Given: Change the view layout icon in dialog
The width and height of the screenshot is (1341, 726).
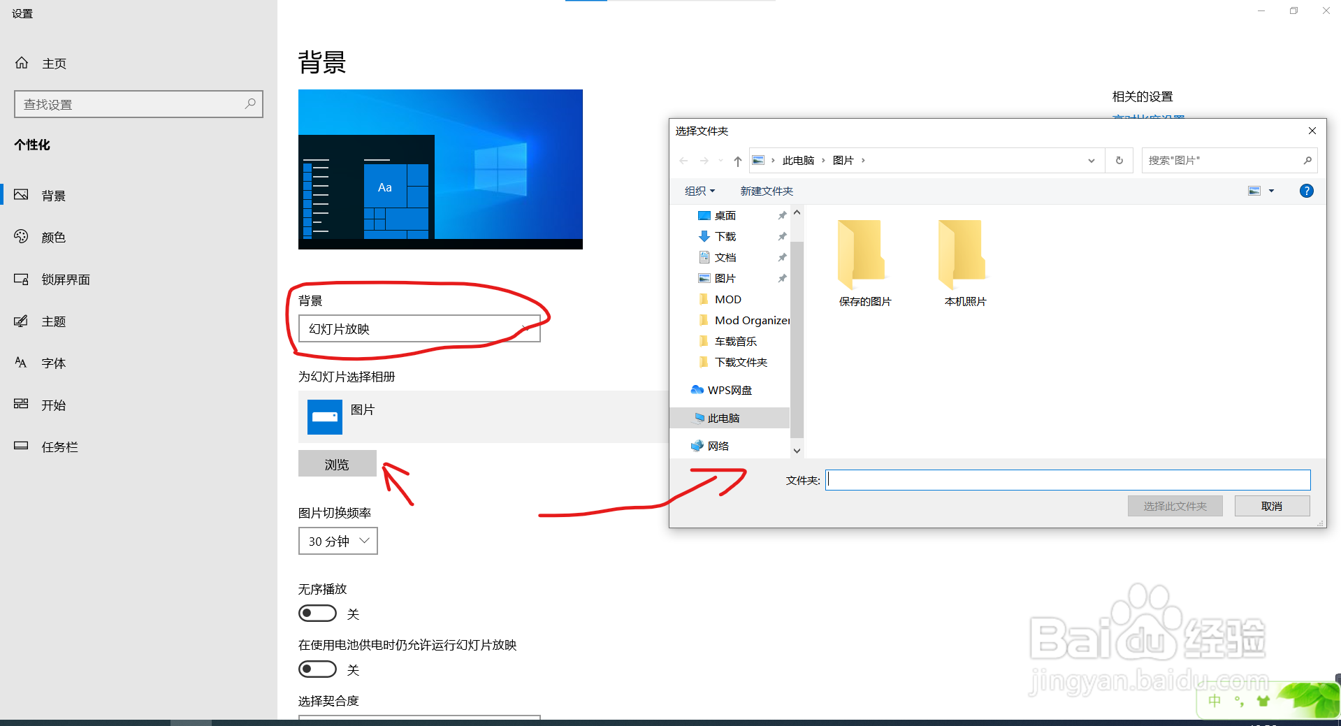Looking at the screenshot, I should pyautogui.click(x=1254, y=191).
